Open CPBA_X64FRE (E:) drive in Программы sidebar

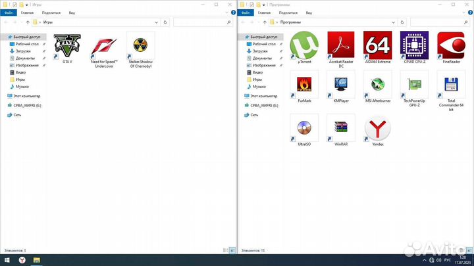tap(264, 106)
